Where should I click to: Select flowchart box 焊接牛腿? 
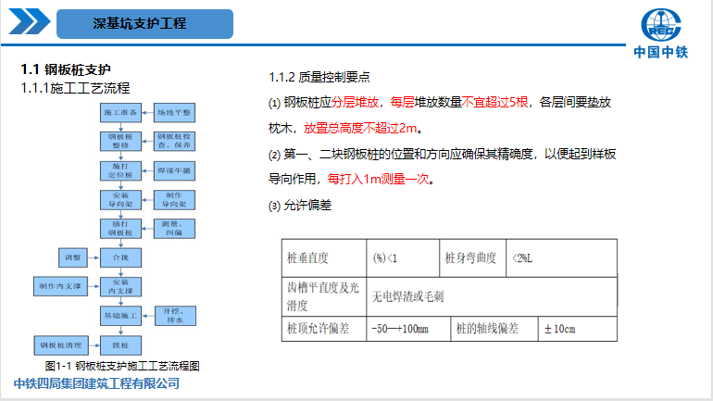pyautogui.click(x=174, y=170)
